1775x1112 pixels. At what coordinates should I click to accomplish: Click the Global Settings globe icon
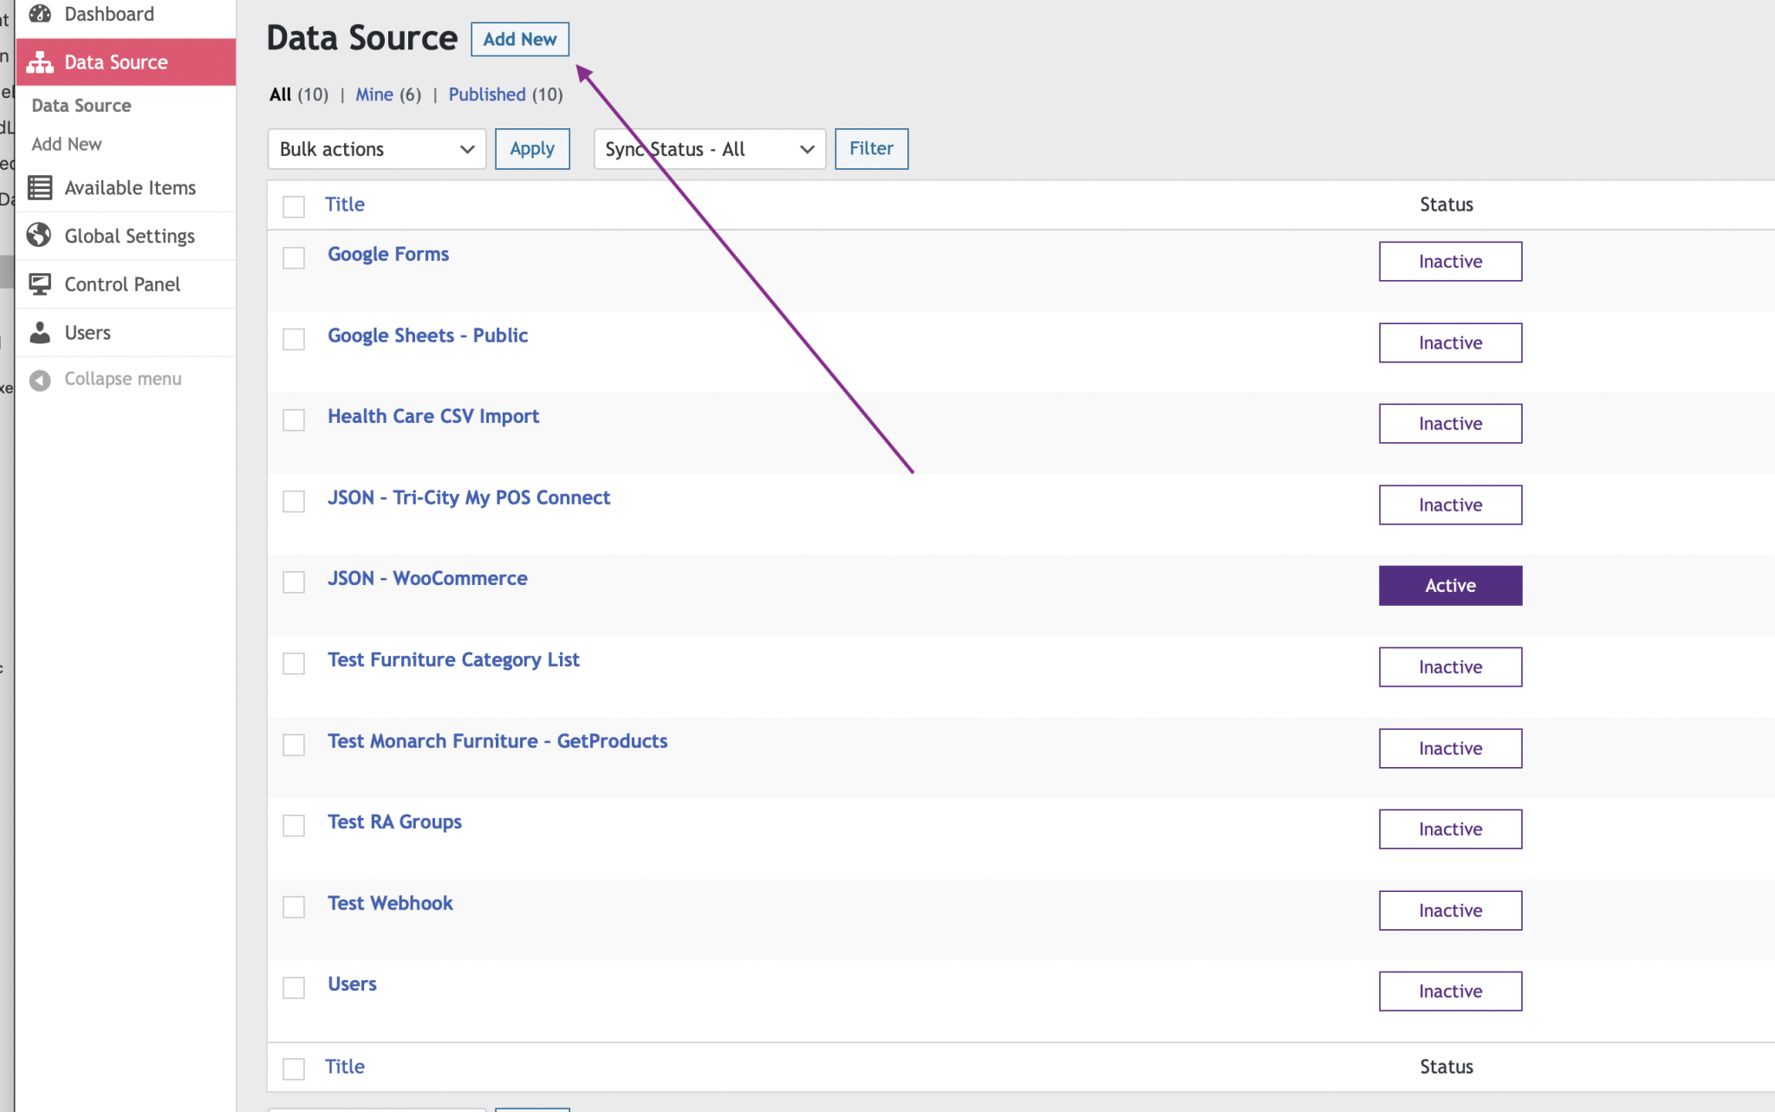point(40,235)
